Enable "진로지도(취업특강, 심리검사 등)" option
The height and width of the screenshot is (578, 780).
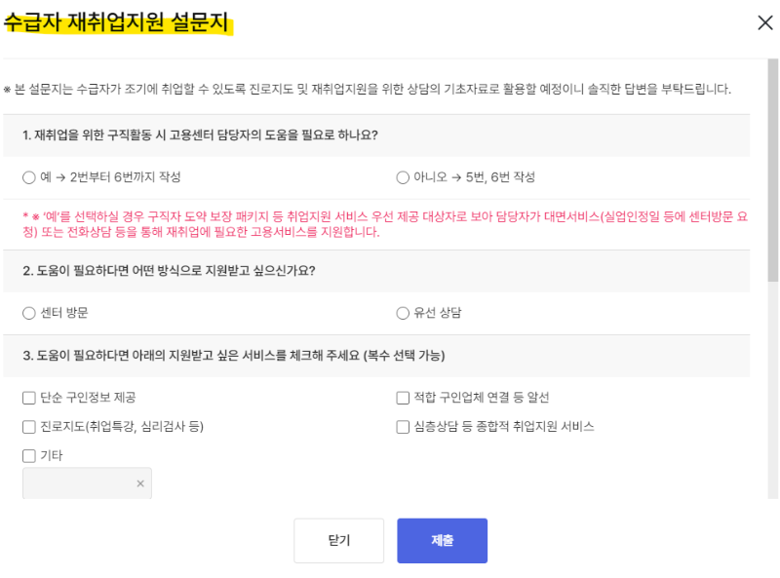[27, 426]
